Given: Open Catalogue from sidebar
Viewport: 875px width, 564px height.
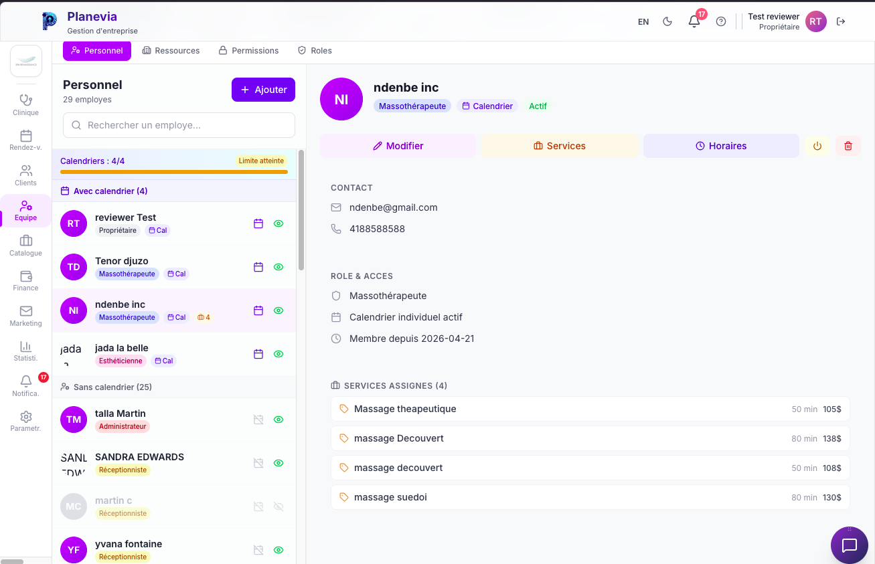Looking at the screenshot, I should coord(25,246).
